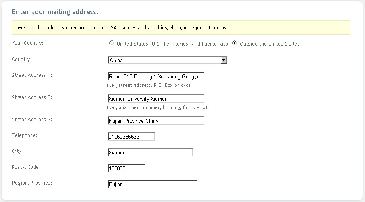Click the P.O. Box hint under Address 1
Screen dimensions: 365x202
point(151,85)
